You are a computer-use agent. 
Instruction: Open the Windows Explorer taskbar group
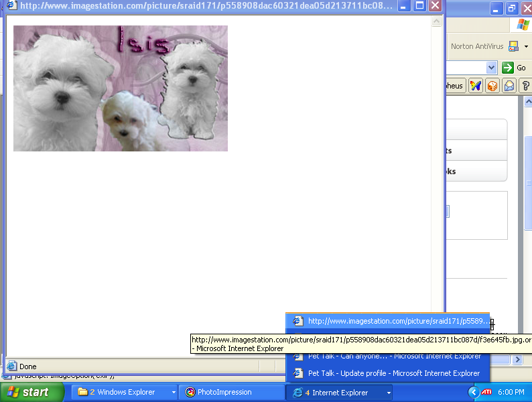tap(126, 392)
